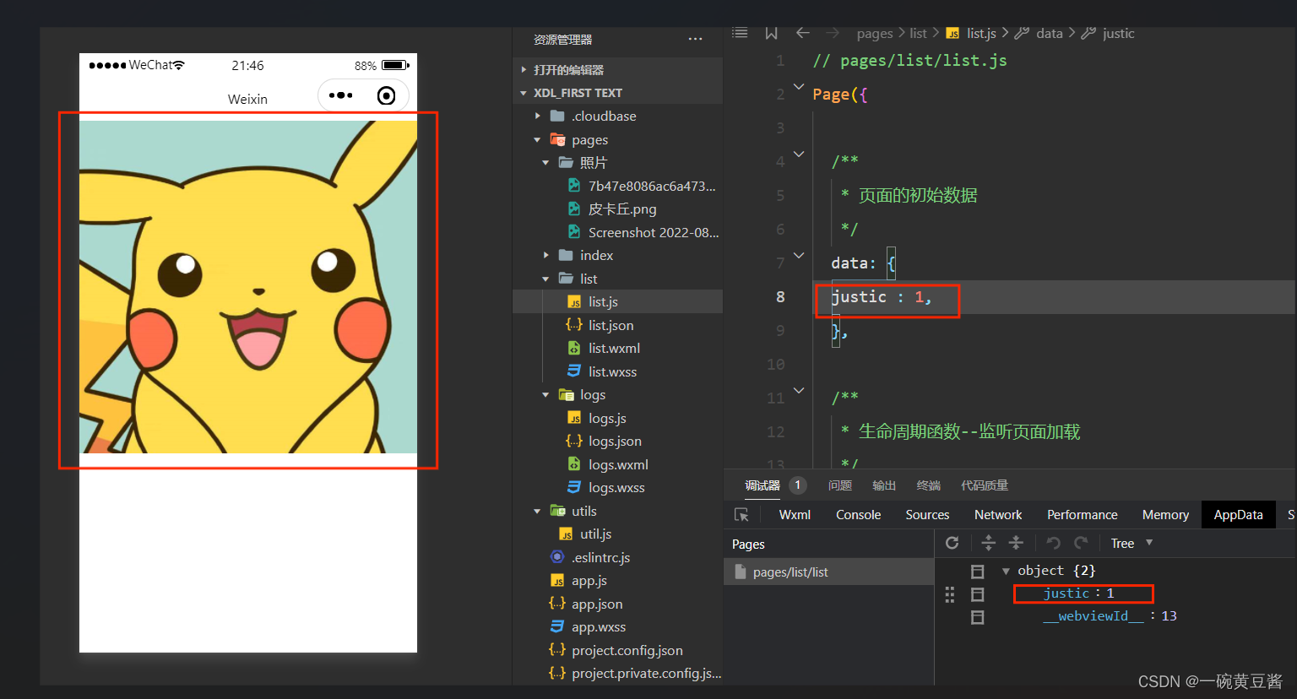Click the drag handle beside justic row
Image resolution: width=1297 pixels, height=699 pixels.
click(x=950, y=594)
